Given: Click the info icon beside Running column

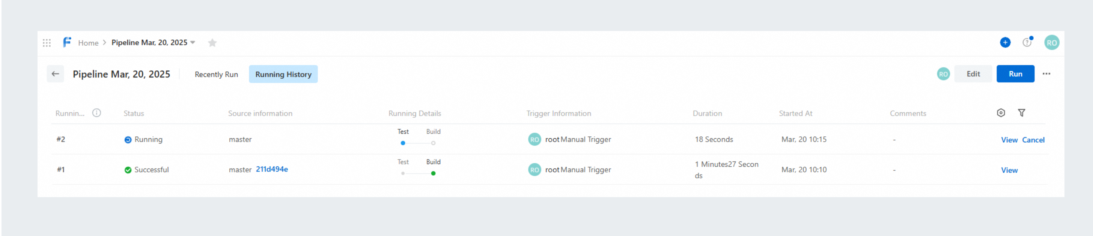Looking at the screenshot, I should point(97,113).
